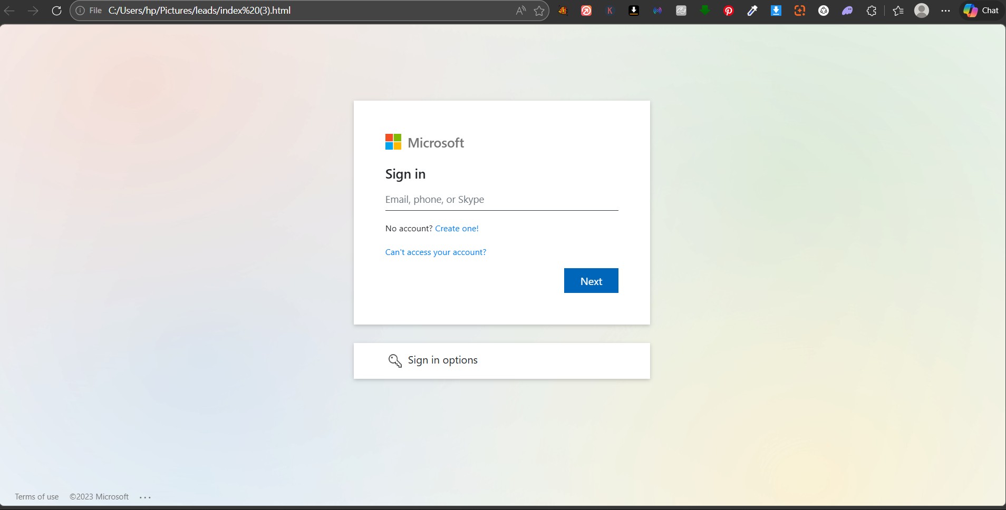Open the Terms of use link
The width and height of the screenshot is (1006, 510).
point(37,497)
